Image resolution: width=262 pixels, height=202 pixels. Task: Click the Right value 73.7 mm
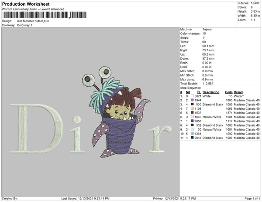pos(208,50)
